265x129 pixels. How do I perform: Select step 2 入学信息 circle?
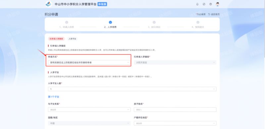(x=110, y=22)
